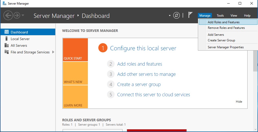This screenshot has width=258, height=132.
Task: Close the Server Manager window
Action: coord(252,3)
